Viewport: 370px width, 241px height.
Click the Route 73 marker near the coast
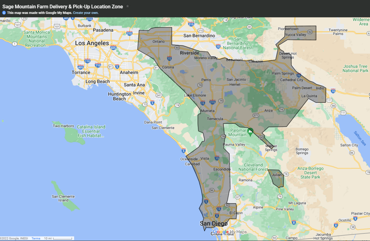145,105
